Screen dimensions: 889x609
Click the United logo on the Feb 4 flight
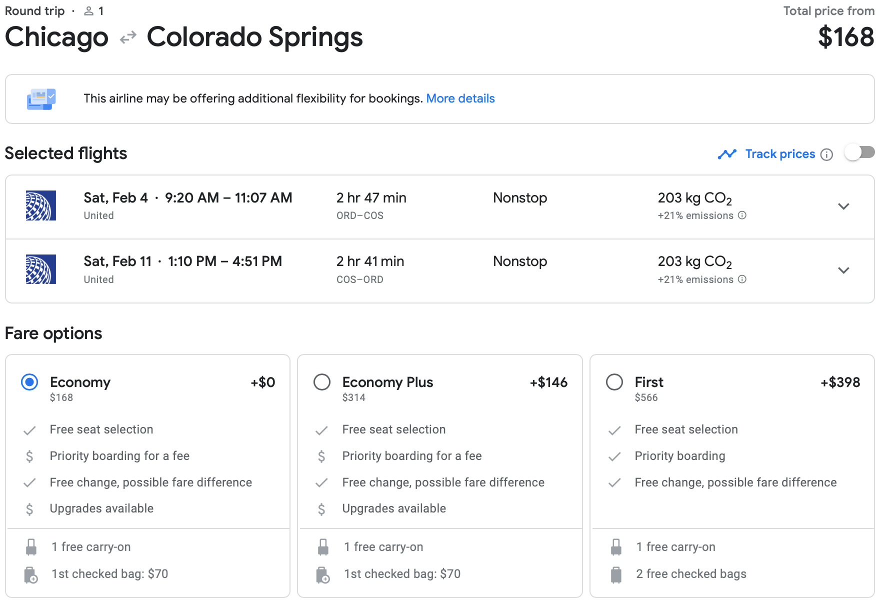(41, 205)
